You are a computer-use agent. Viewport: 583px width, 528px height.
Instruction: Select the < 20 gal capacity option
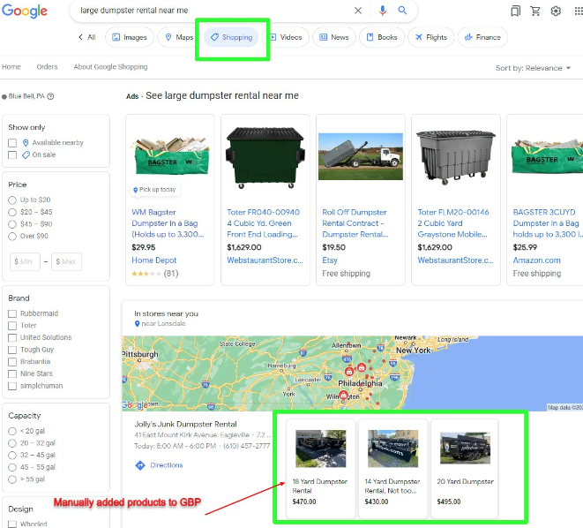point(12,431)
